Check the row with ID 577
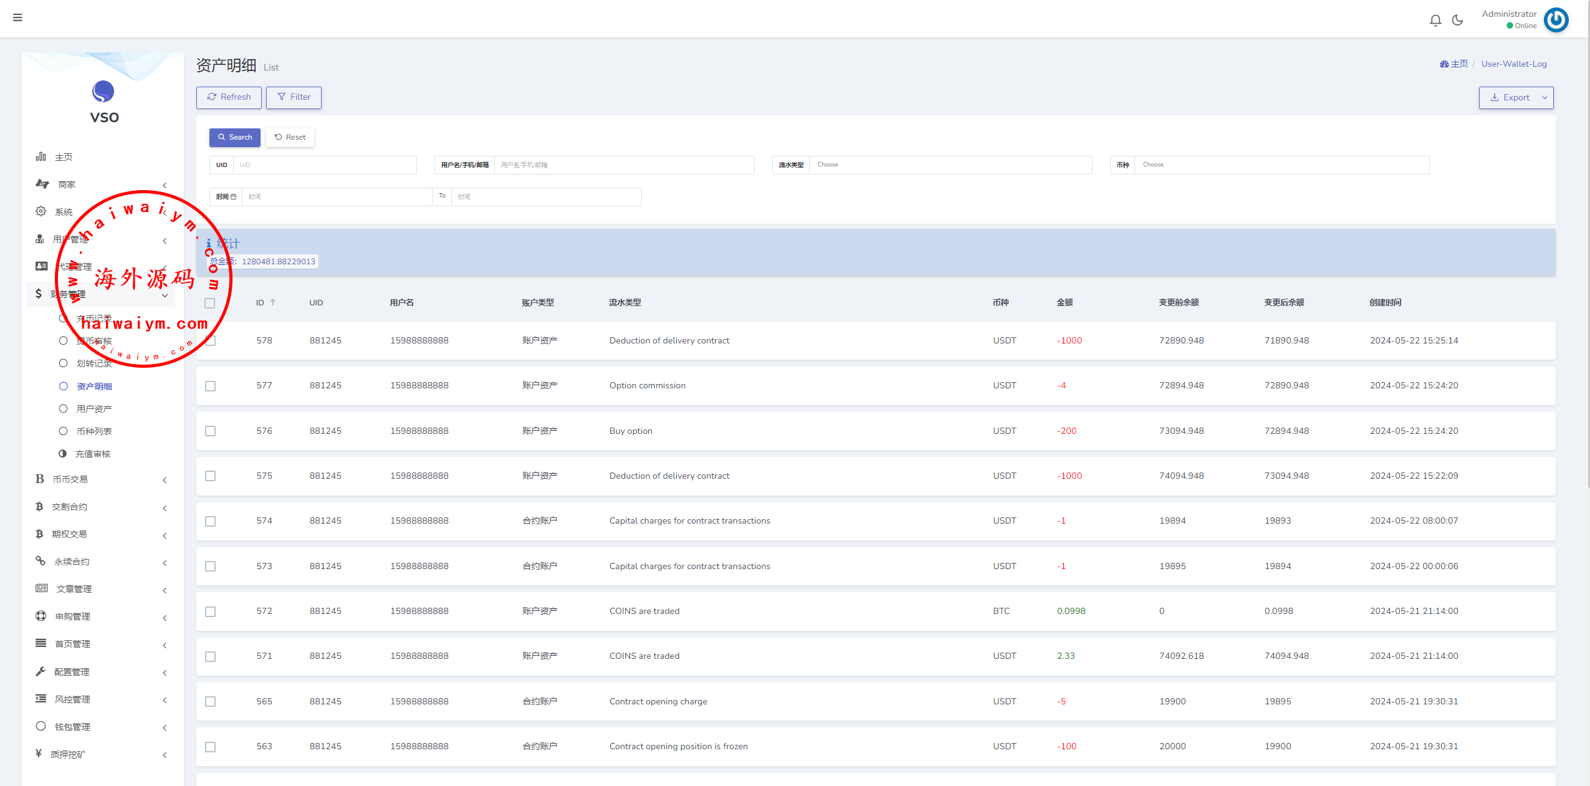Viewport: 1590px width, 786px height. [x=211, y=386]
